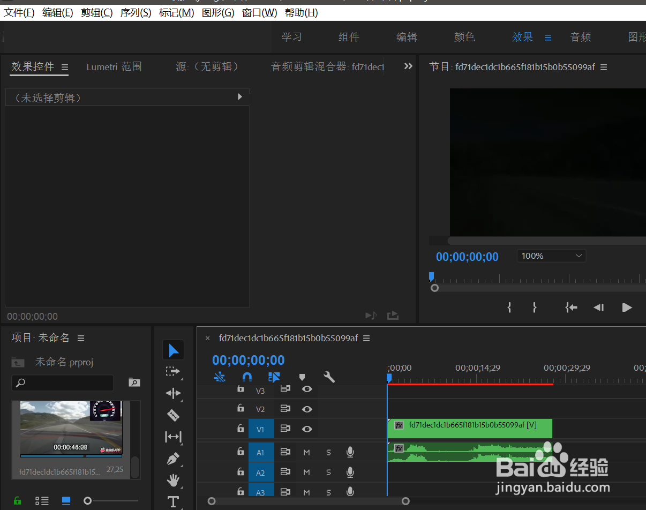
Task: Toggle V1 track lock
Action: click(241, 429)
